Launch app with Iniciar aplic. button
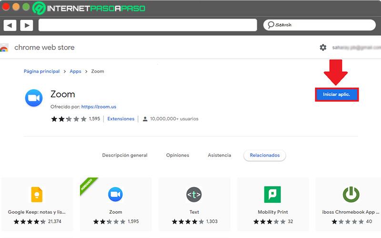The width and height of the screenshot is (381, 238). [337, 94]
